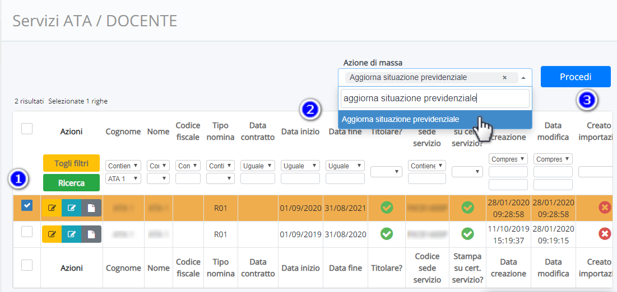Open Cognome filter operator dropdown (Contien)

(x=123, y=166)
